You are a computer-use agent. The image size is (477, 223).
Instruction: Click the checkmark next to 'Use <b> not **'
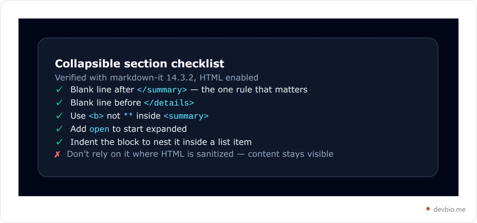tap(59, 116)
